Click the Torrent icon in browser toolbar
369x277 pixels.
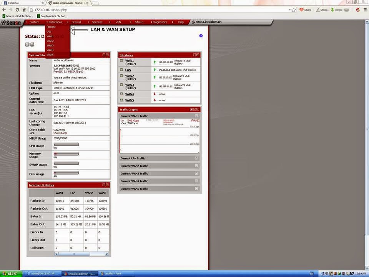coord(333,10)
